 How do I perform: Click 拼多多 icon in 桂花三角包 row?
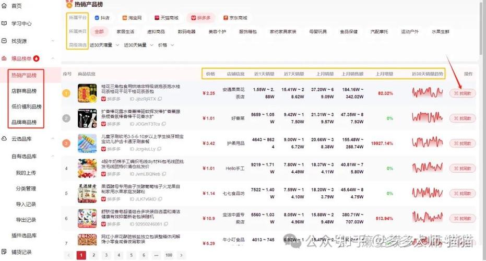point(103,99)
